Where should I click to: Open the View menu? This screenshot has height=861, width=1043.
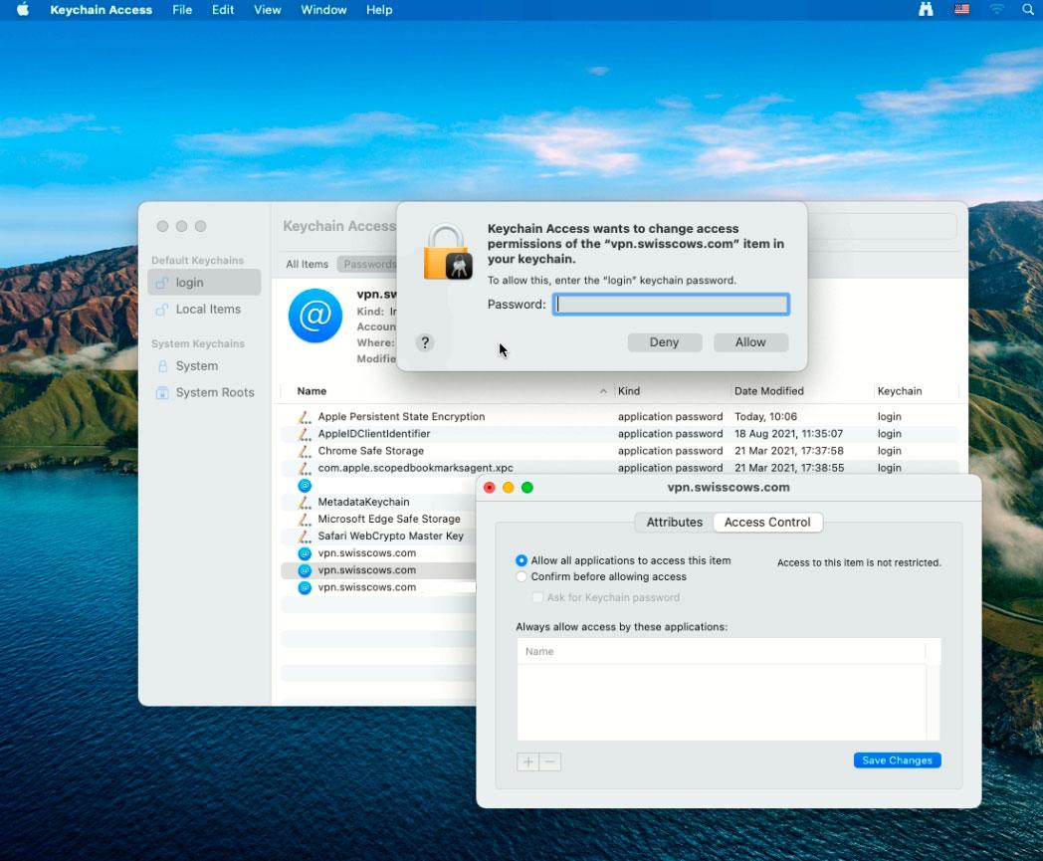click(x=268, y=9)
